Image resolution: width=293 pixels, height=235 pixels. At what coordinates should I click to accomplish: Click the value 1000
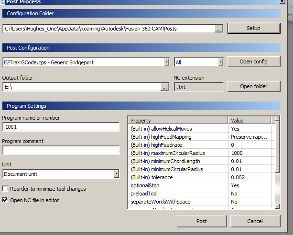pos(250,153)
